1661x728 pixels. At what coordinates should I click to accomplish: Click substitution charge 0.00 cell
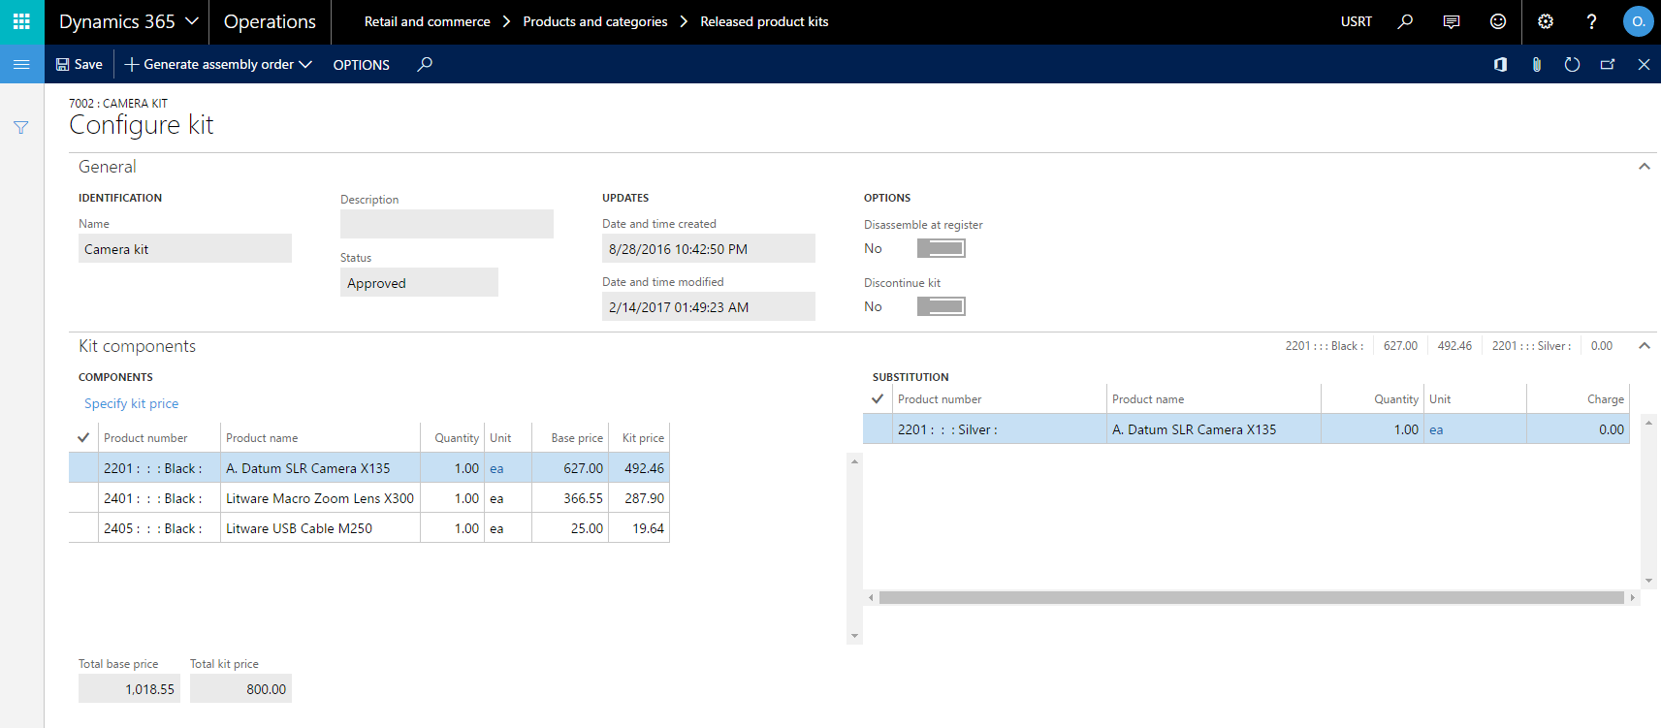pos(1579,429)
